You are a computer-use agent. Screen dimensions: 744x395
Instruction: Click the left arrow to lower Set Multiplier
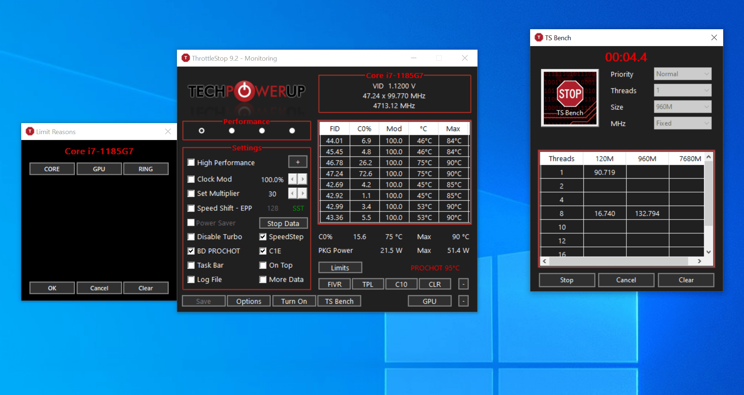coord(292,193)
